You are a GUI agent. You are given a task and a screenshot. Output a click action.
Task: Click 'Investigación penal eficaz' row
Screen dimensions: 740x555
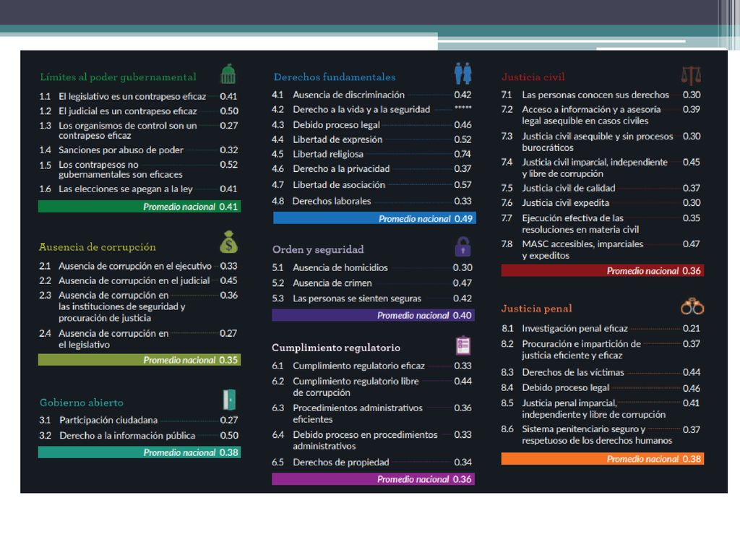tap(601, 329)
